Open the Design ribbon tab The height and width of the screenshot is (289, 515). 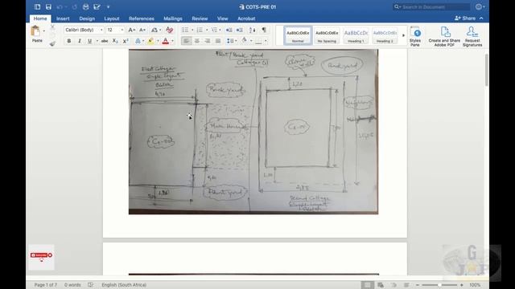[87, 18]
